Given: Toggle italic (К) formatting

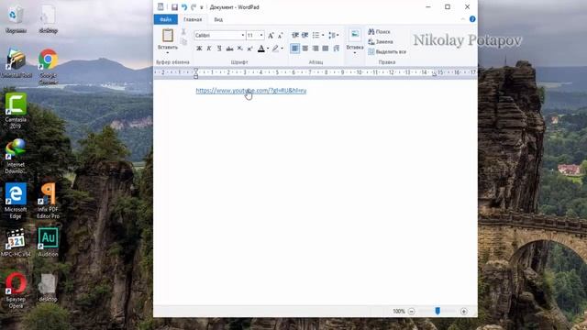Looking at the screenshot, I should (209, 49).
